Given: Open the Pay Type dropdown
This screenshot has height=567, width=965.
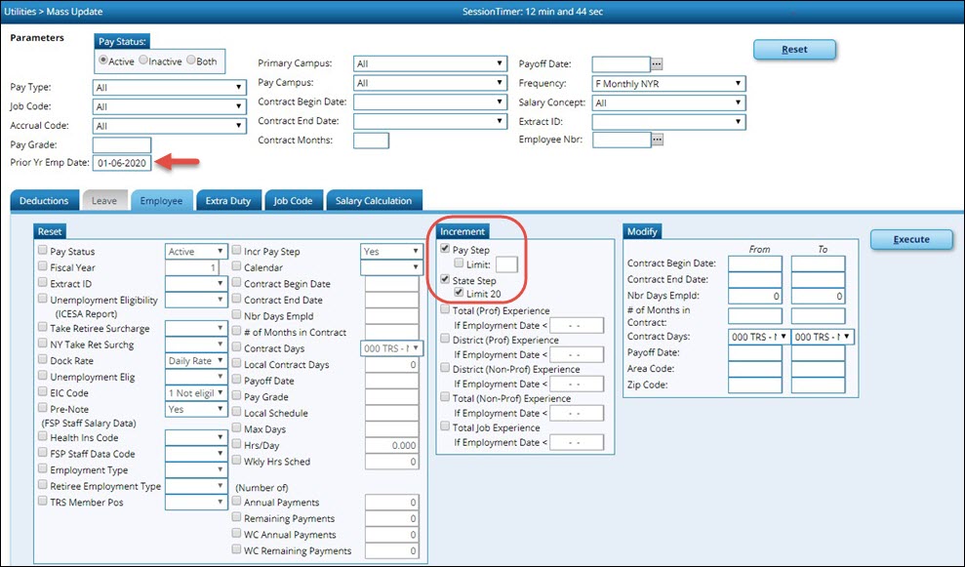Looking at the screenshot, I should tap(169, 87).
